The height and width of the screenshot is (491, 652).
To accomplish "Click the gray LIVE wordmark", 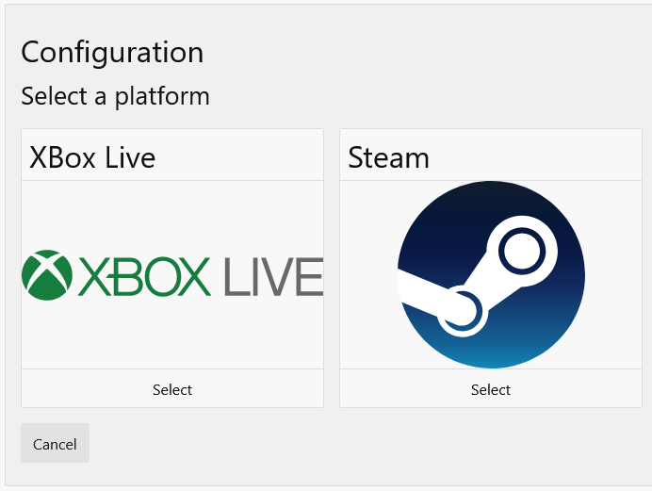I will (x=273, y=275).
